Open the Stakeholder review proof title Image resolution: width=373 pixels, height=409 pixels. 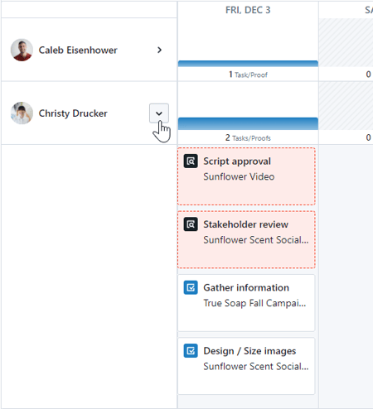click(246, 224)
